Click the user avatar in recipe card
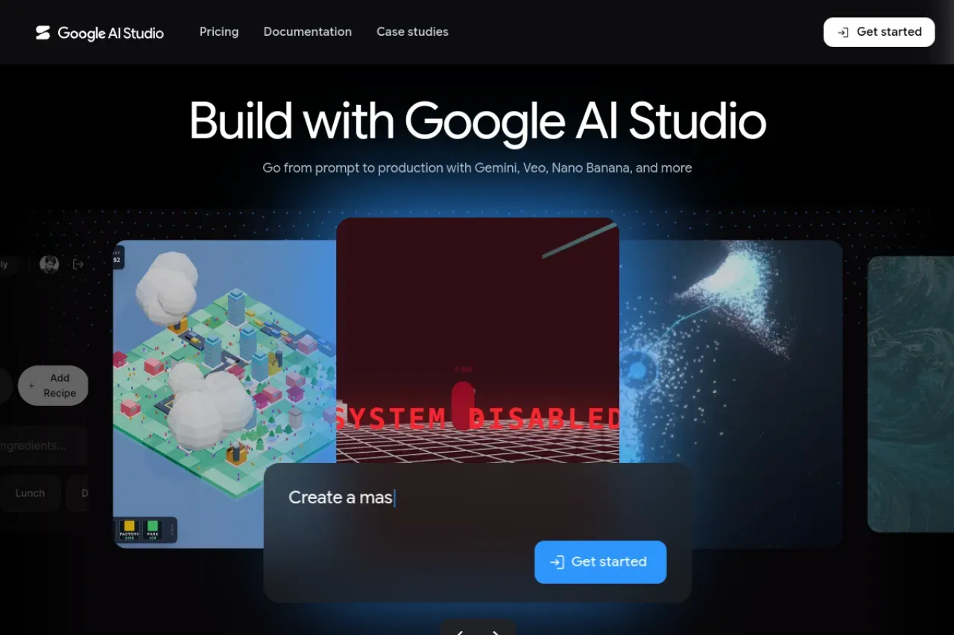This screenshot has height=635, width=954. click(49, 264)
